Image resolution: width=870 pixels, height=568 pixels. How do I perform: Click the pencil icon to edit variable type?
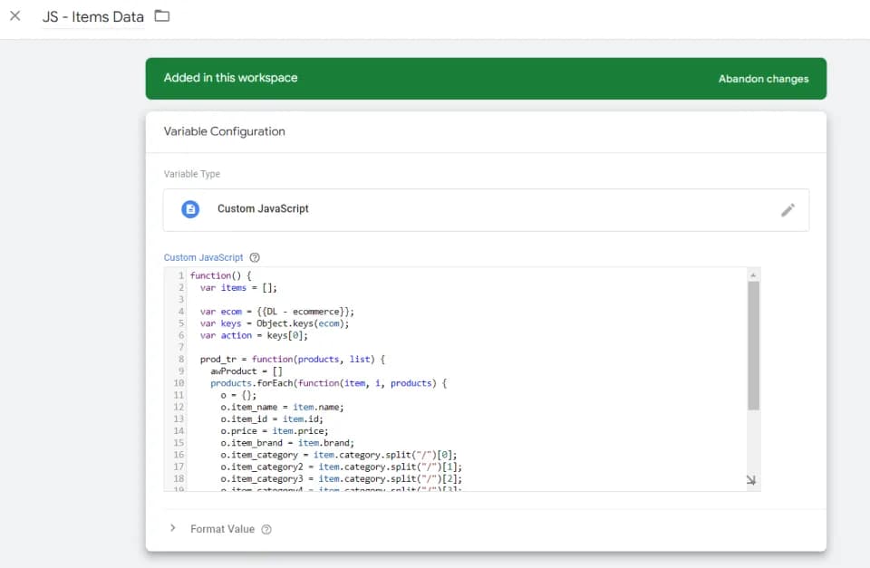(788, 210)
